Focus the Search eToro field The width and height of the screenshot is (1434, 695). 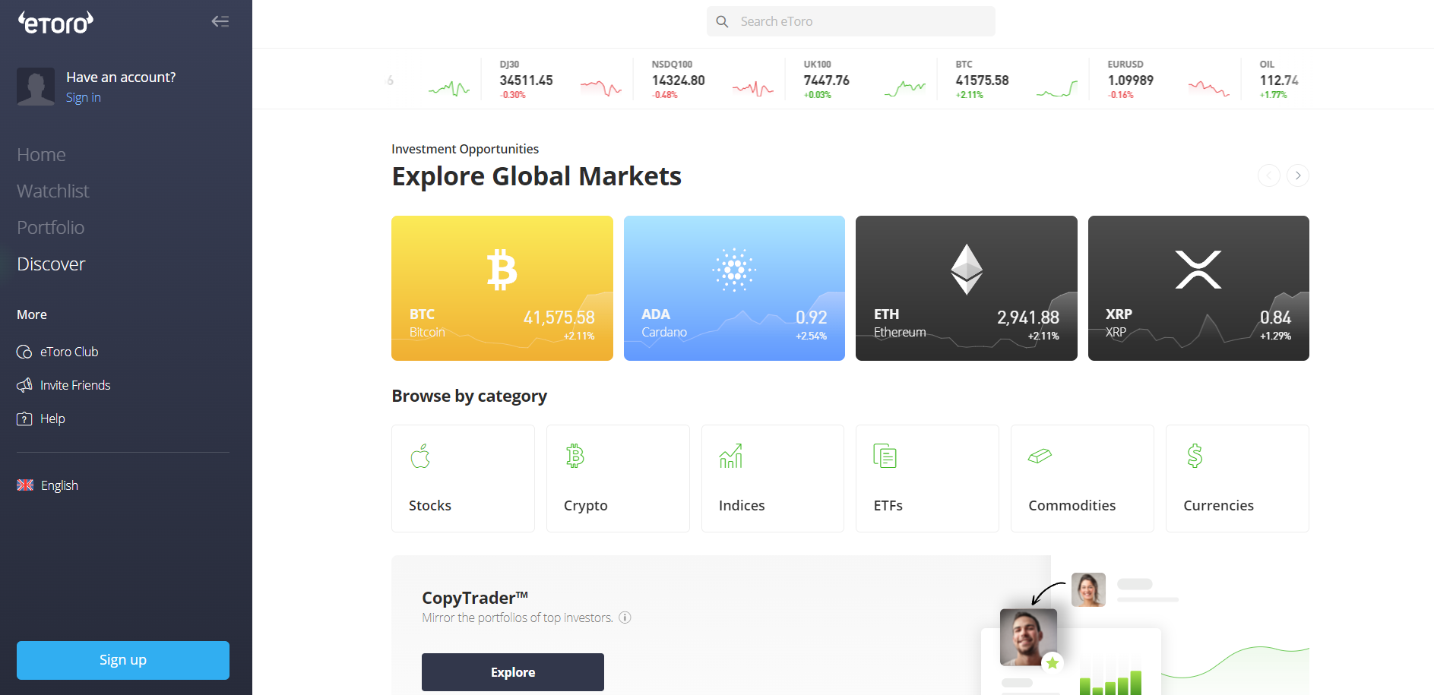coord(851,21)
